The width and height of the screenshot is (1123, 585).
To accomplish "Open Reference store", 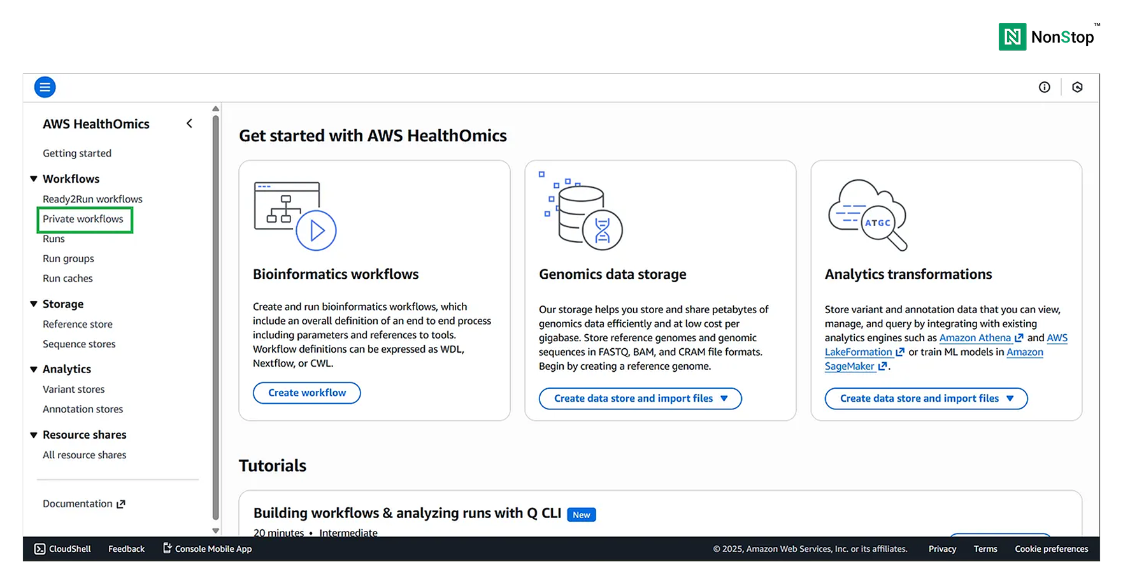I will click(78, 324).
